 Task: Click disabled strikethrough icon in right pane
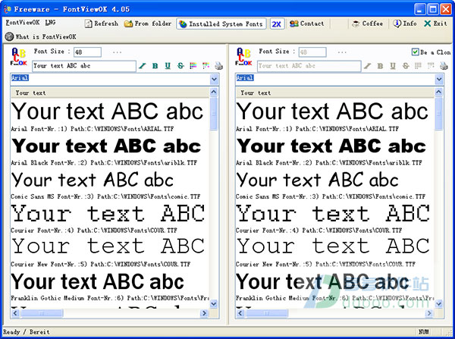(406, 66)
